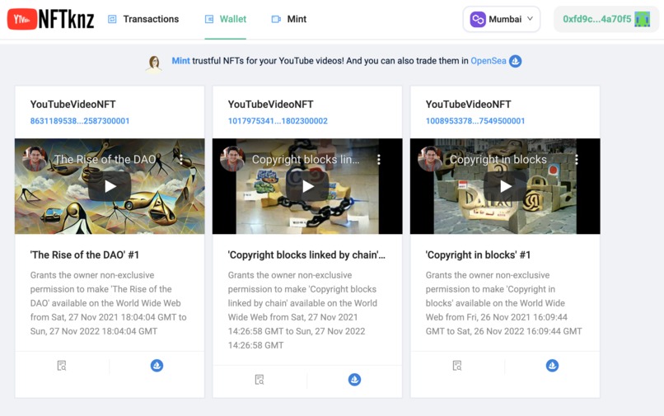View Copyright blocks linked NFT on OpenSea
The height and width of the screenshot is (416, 664).
pos(354,380)
